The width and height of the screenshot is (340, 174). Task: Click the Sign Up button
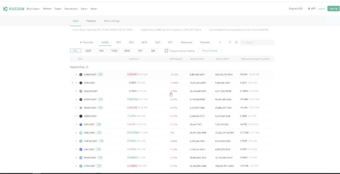333,9
